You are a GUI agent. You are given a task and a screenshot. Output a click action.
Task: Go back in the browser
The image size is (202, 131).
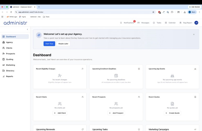3,12
